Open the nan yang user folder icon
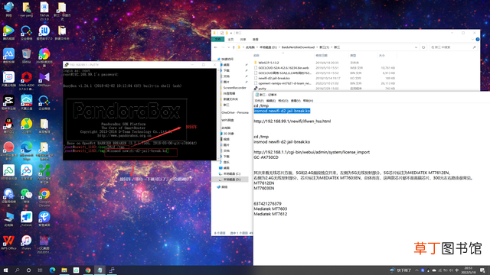This screenshot has width=490, height=275. coord(26,10)
